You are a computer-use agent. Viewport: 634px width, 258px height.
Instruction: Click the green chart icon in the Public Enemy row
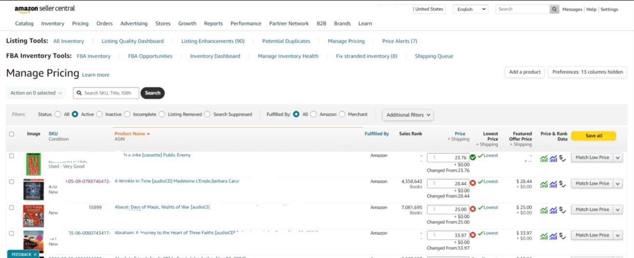click(544, 159)
